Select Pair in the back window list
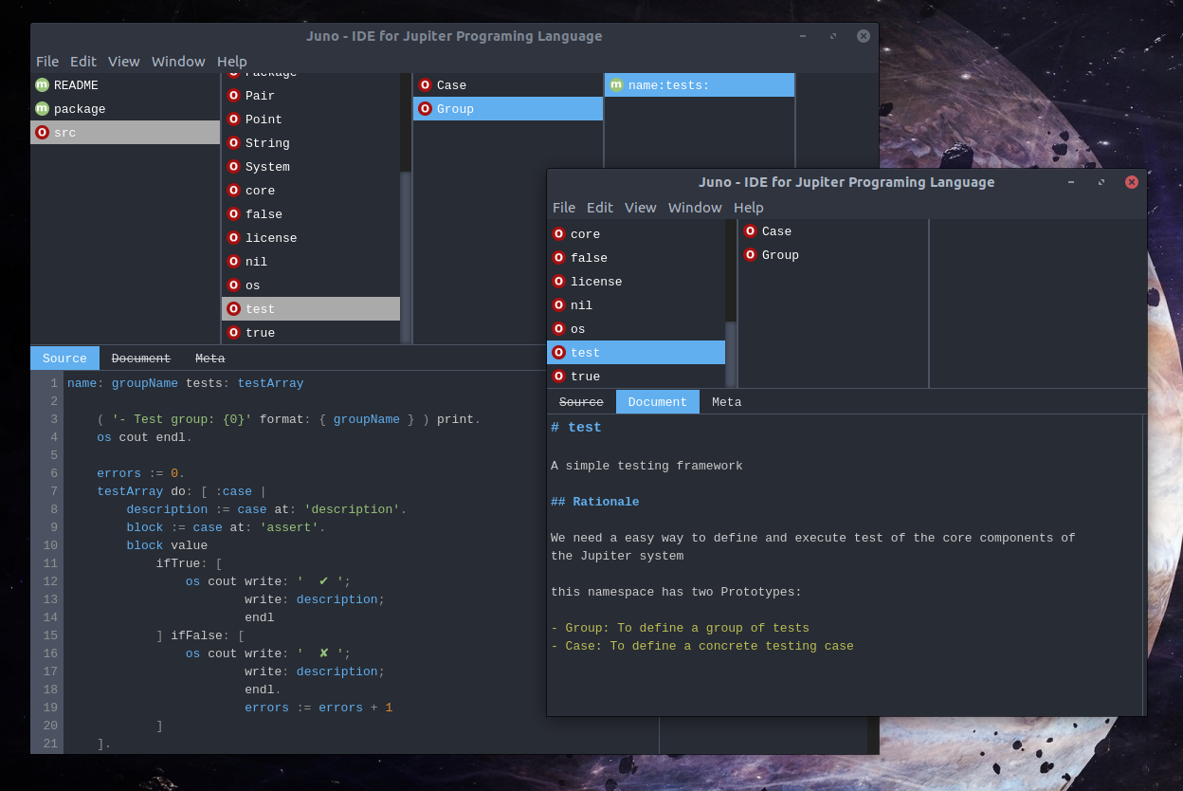The width and height of the screenshot is (1183, 791). pyautogui.click(x=311, y=96)
